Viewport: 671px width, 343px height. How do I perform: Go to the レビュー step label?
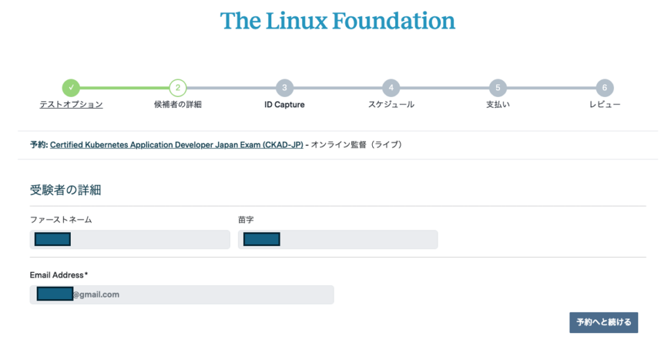coord(604,105)
